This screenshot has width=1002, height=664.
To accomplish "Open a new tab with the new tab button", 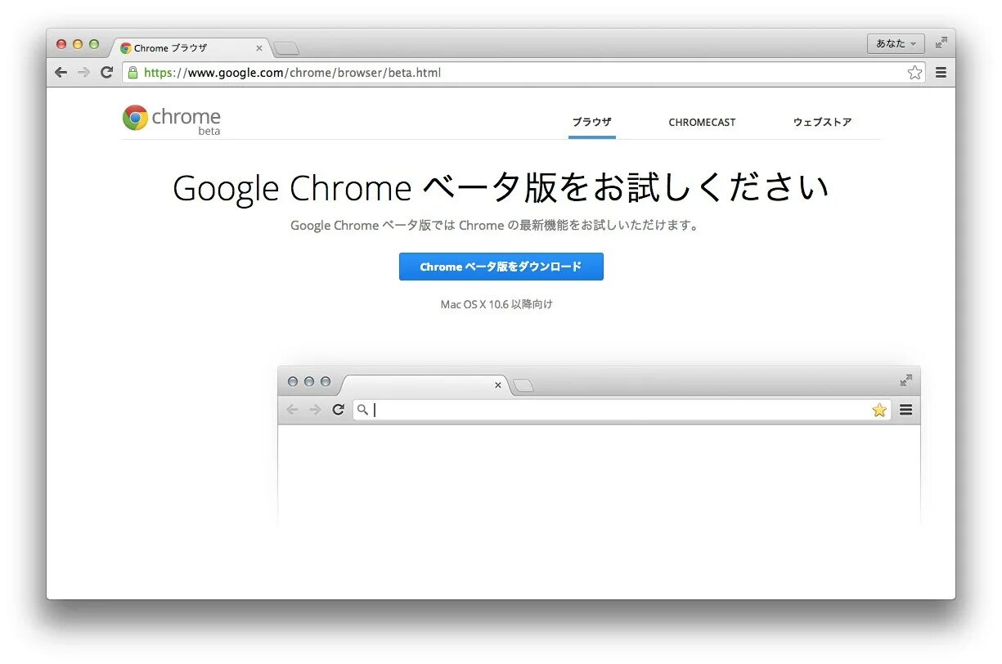I will tap(286, 48).
